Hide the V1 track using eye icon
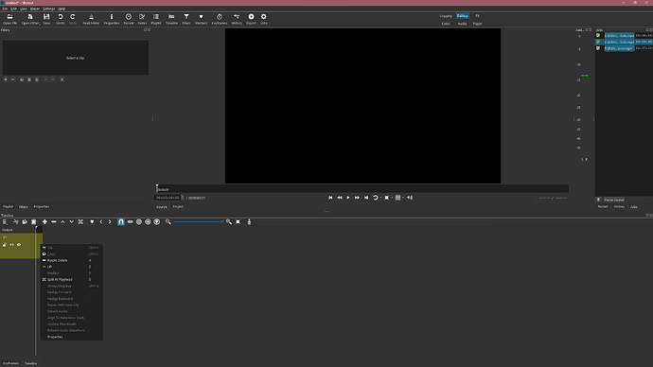This screenshot has height=367, width=653. click(x=19, y=245)
